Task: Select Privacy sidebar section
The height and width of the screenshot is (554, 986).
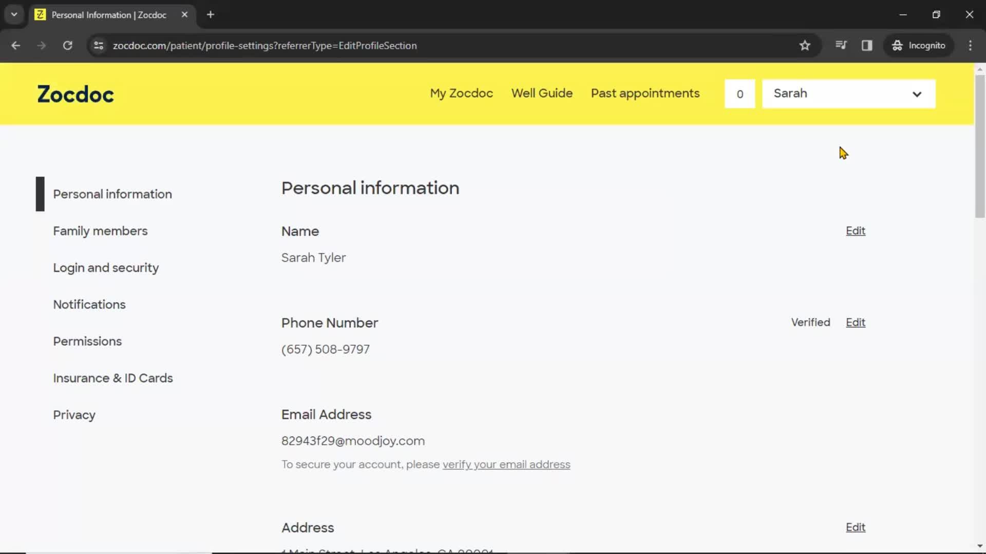Action: coord(74,415)
